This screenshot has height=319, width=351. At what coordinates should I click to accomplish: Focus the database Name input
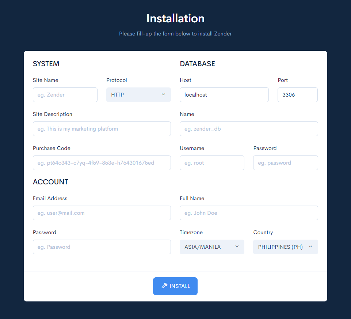click(x=249, y=129)
